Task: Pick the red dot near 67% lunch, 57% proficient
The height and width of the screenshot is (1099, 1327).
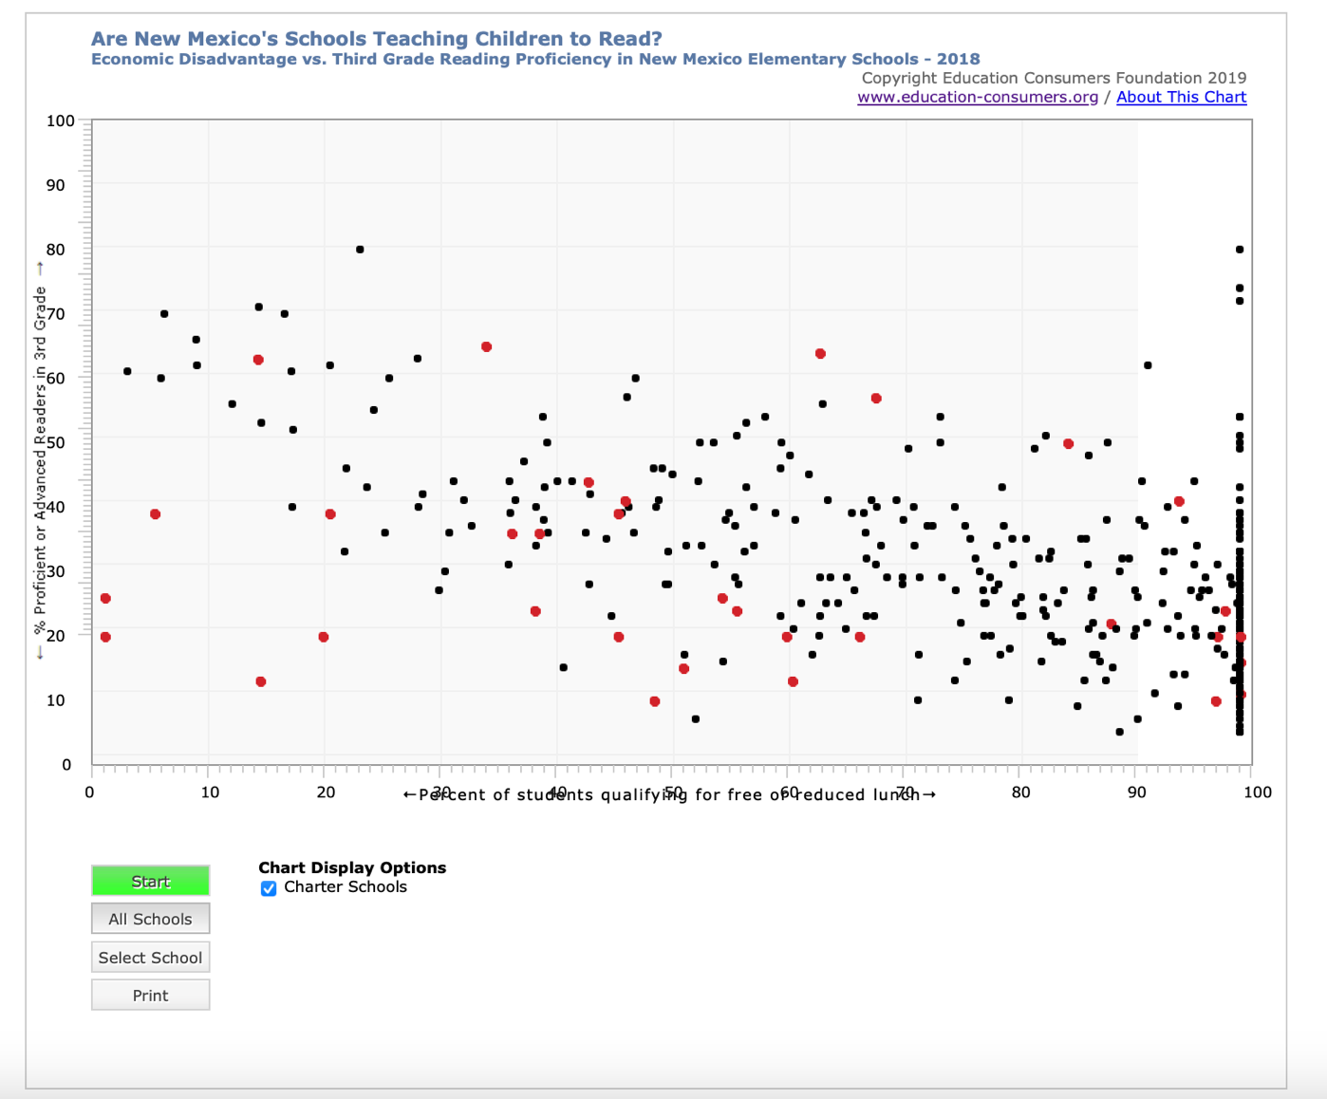Action: pyautogui.click(x=876, y=399)
